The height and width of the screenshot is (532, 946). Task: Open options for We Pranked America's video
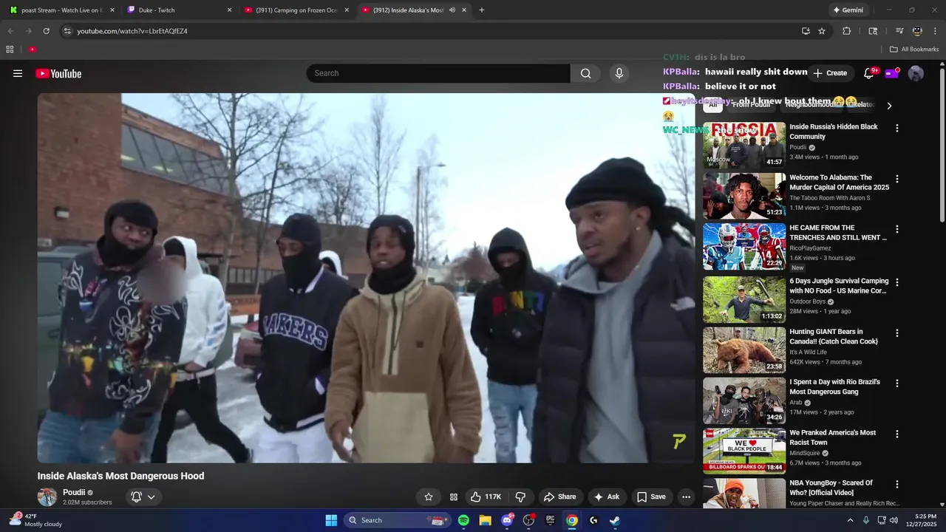click(897, 434)
